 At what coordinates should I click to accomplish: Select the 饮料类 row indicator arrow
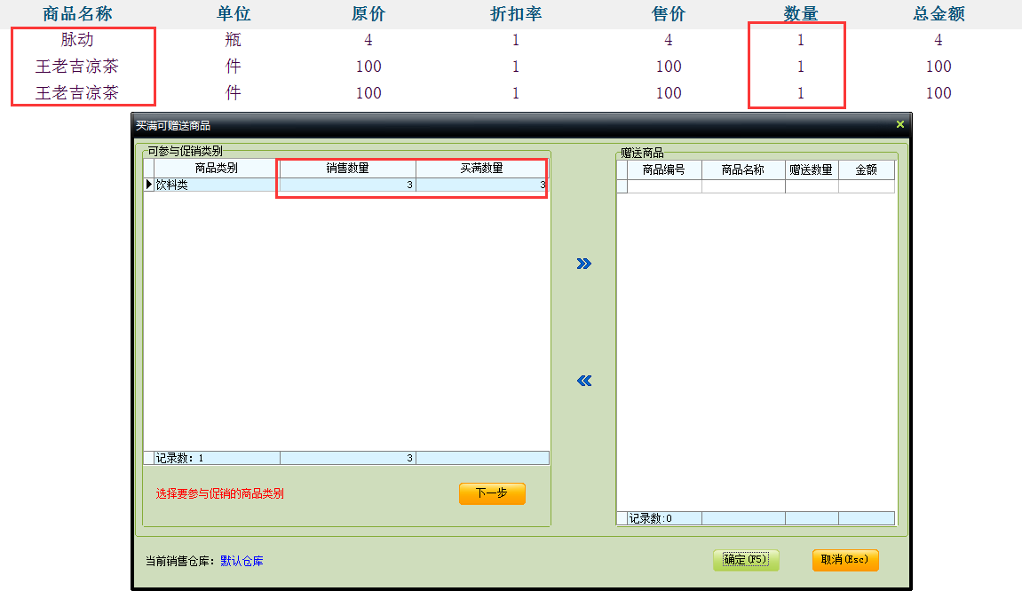coord(148,185)
